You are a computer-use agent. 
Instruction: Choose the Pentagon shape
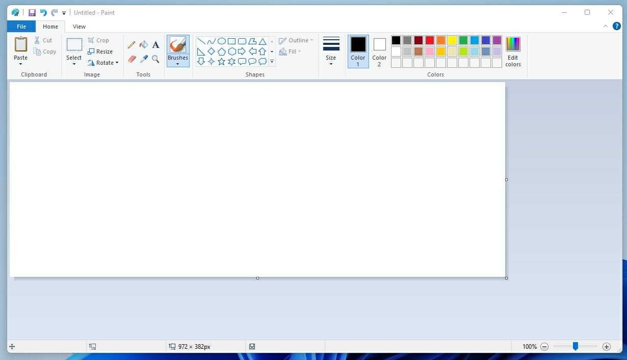[221, 52]
